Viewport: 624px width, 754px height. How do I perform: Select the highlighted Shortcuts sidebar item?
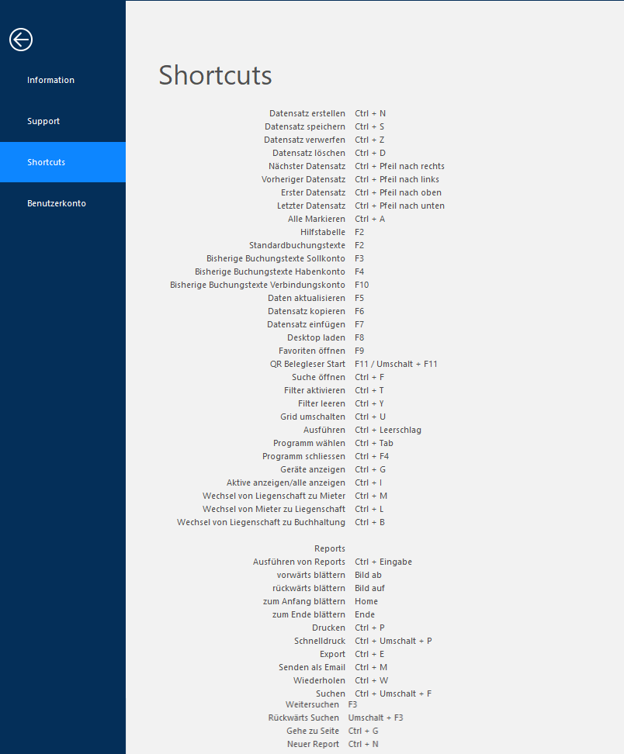tap(63, 162)
